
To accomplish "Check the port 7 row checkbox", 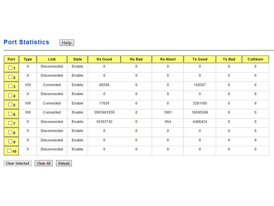I will [x=10, y=123].
